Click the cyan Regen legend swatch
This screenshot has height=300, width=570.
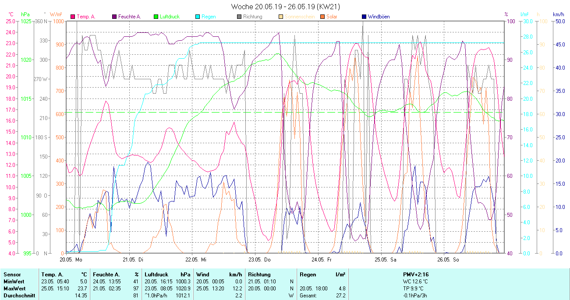(198, 17)
